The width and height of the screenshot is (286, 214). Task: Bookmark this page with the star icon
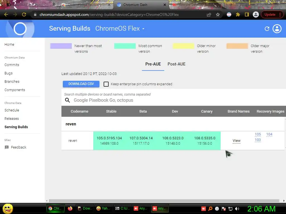coord(218,14)
